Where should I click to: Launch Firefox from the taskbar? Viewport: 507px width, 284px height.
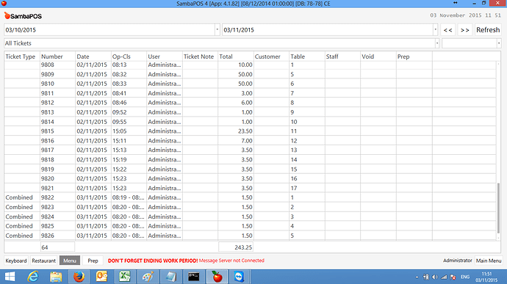point(79,277)
